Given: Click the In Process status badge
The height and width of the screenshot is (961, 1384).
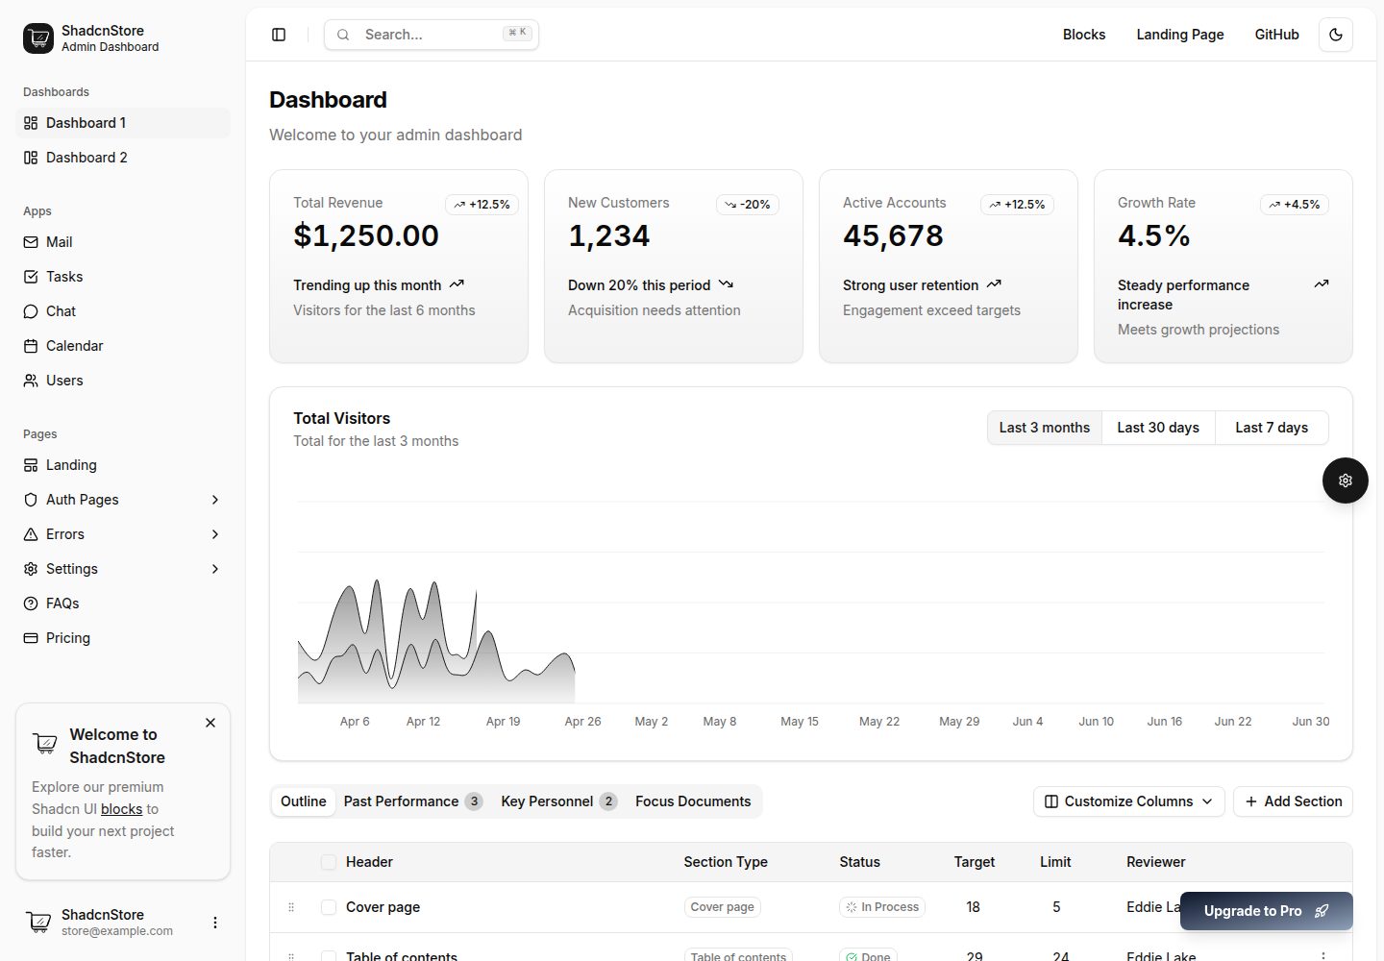Looking at the screenshot, I should tap(882, 907).
